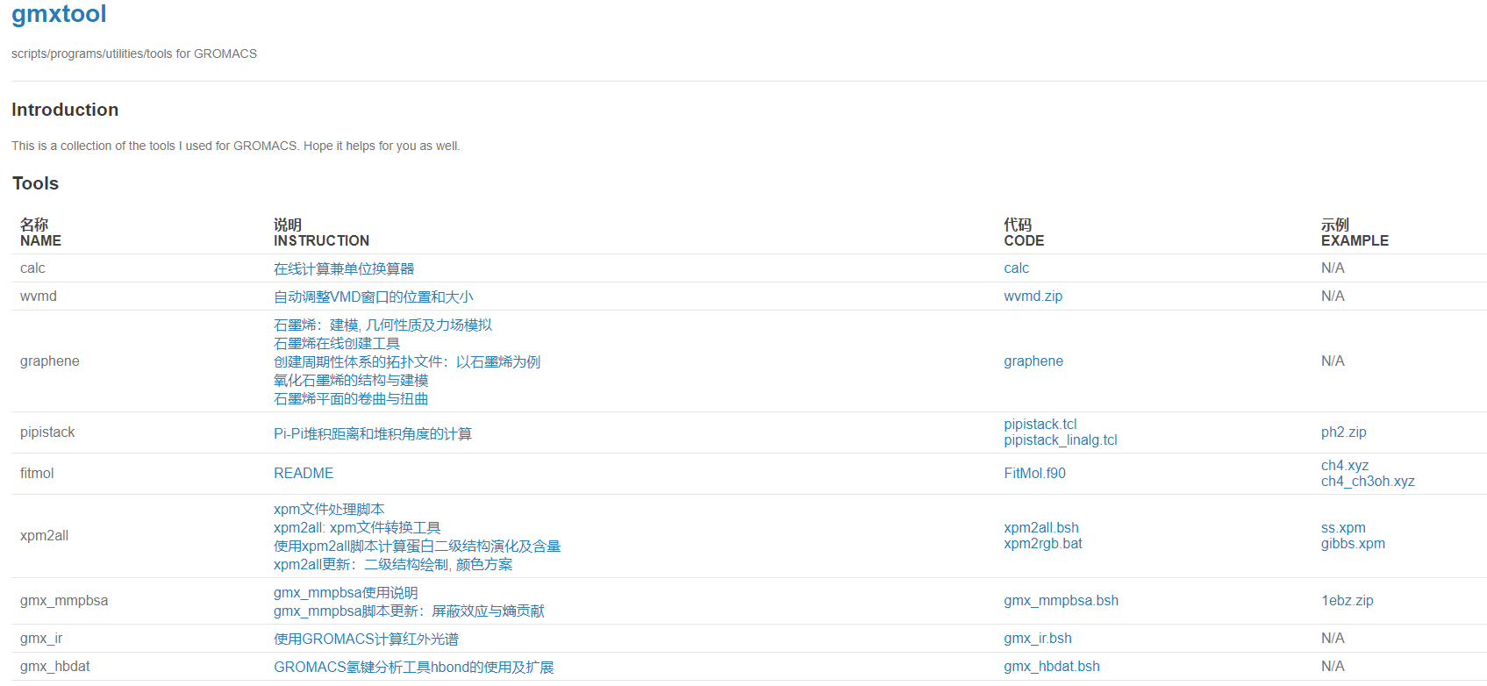Open xpm2all更新: 二级结构绘制, 颜色方案 link
Screen dimensions: 1487x686
coord(393,564)
